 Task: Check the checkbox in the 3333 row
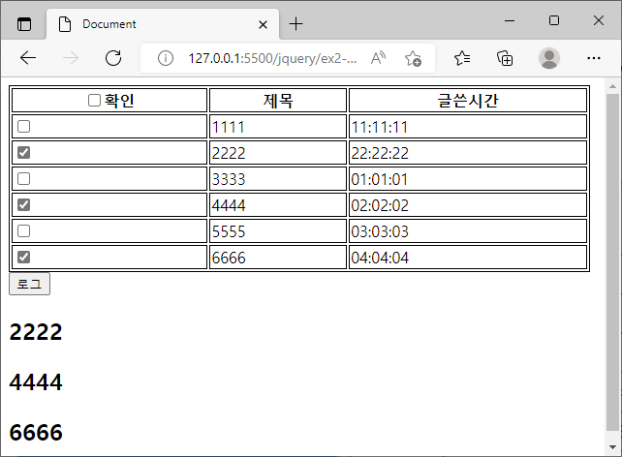(x=24, y=179)
